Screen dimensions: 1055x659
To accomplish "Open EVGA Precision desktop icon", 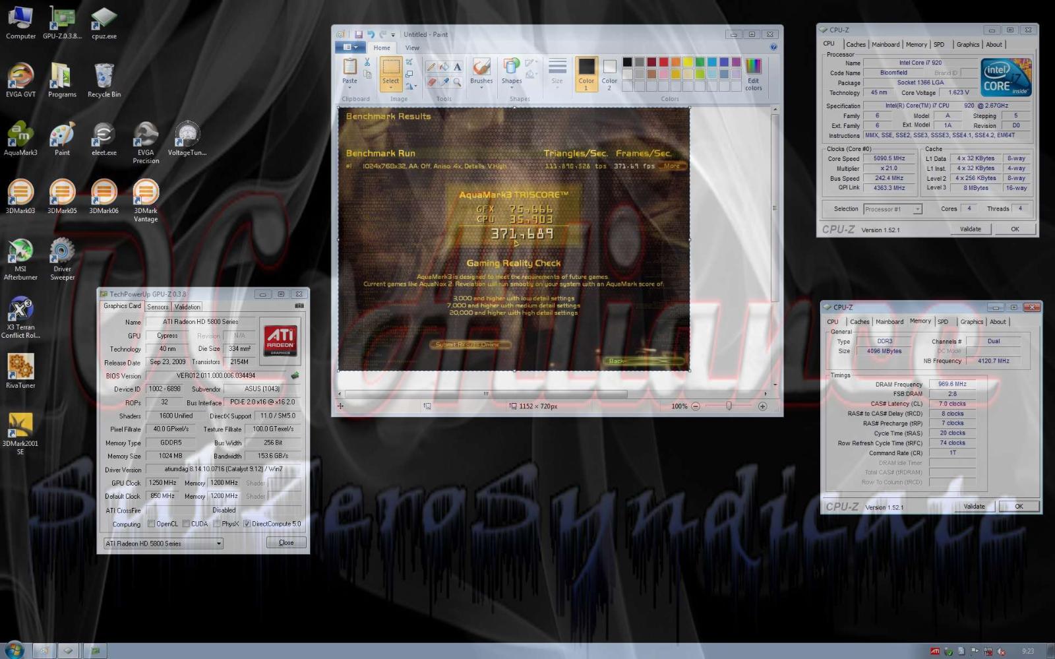I will (x=146, y=143).
